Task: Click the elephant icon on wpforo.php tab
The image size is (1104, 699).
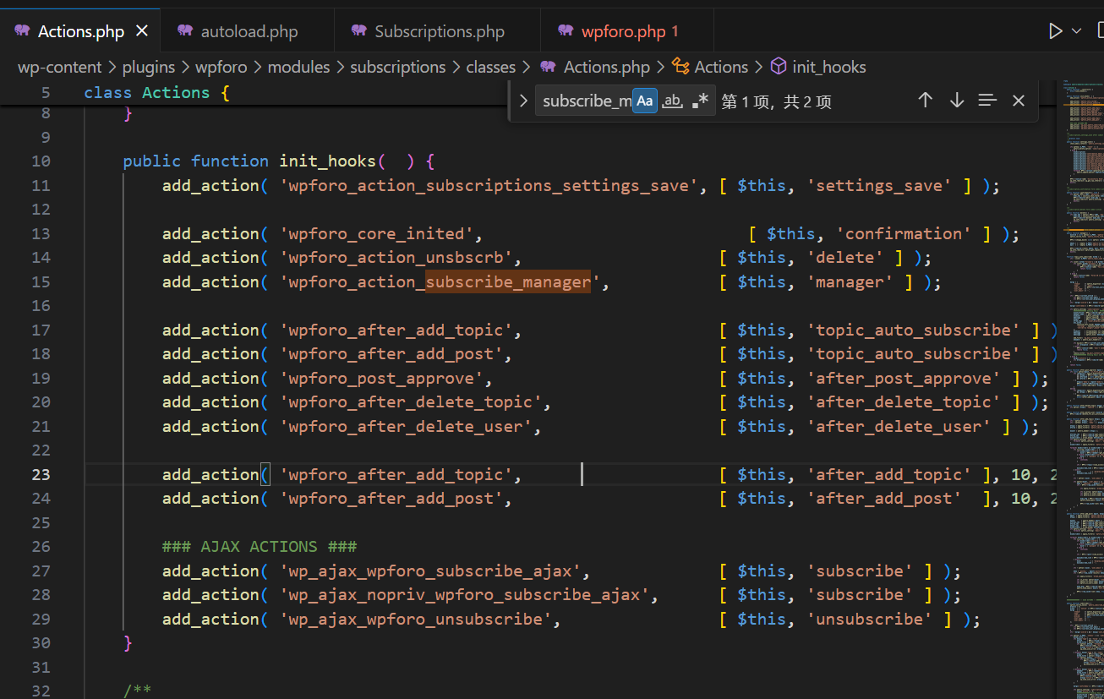Action: 566,31
